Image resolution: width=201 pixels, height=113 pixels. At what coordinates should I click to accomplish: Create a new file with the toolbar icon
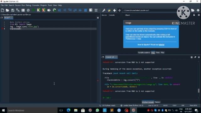[3, 10]
